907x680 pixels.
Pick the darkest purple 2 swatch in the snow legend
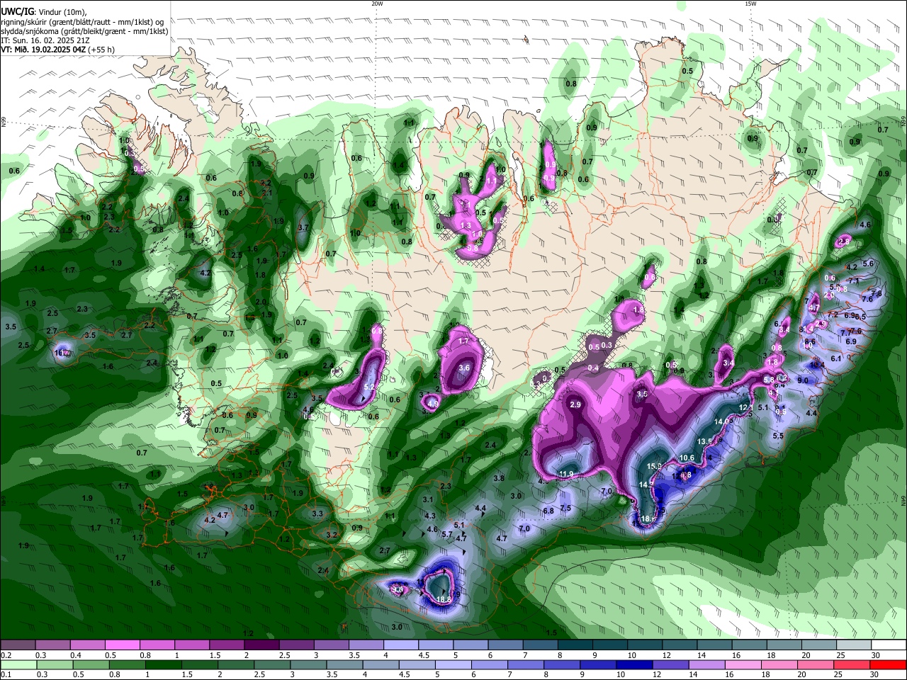[261, 645]
